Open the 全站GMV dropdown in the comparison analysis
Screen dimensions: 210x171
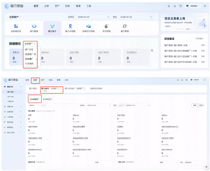(x=194, y=162)
